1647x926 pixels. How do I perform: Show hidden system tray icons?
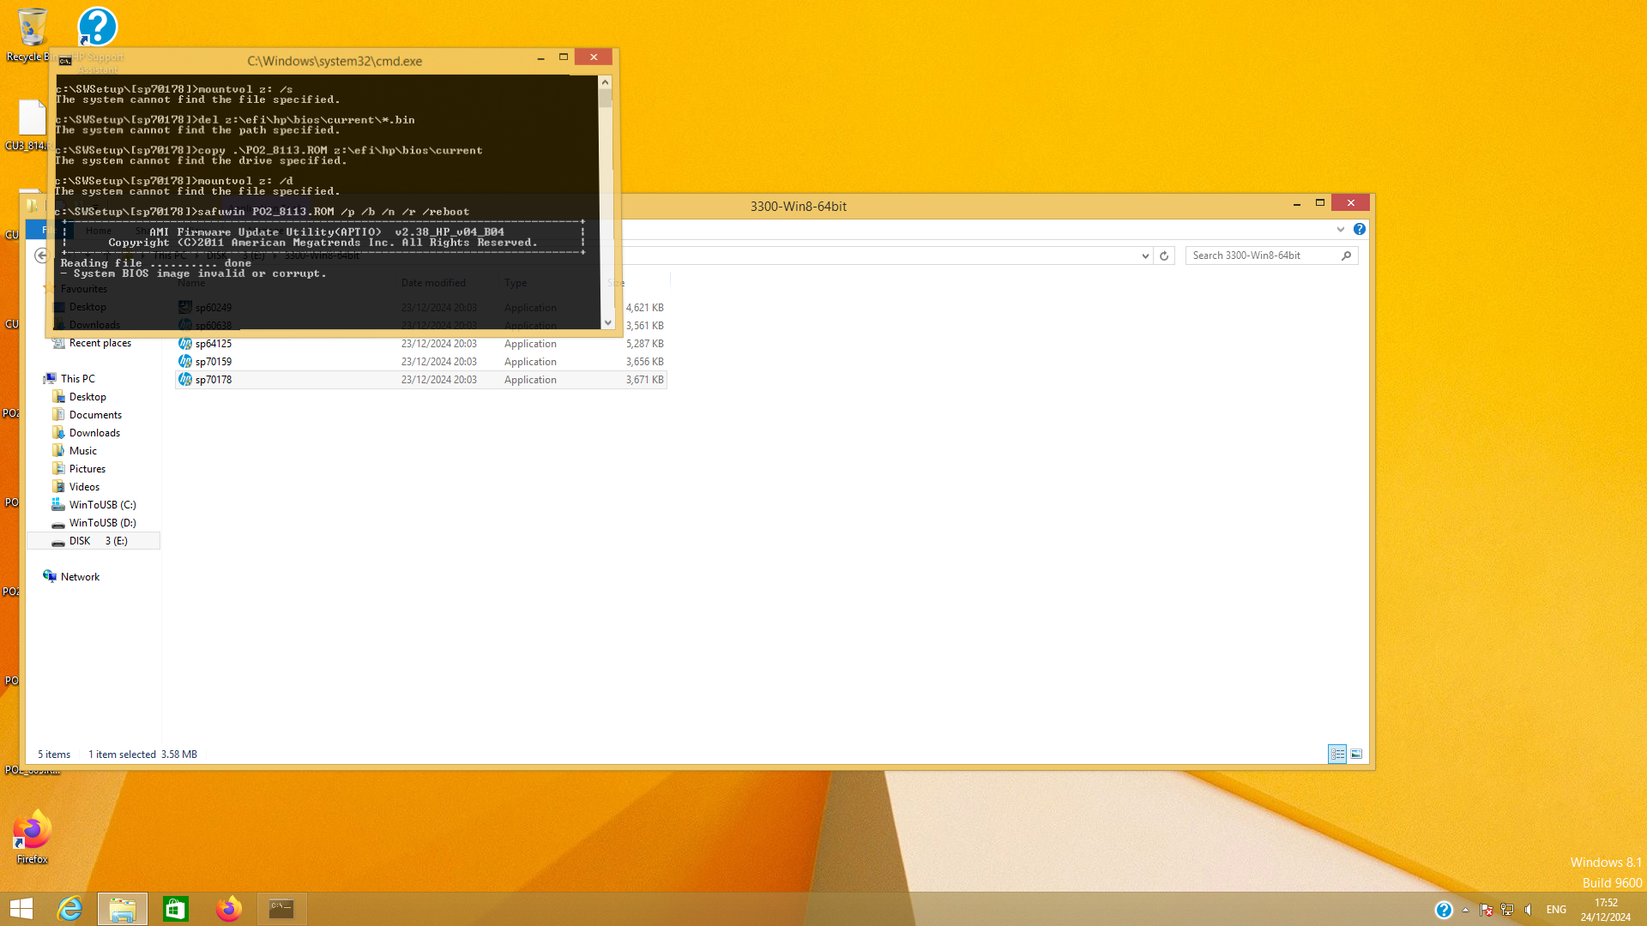tap(1465, 910)
